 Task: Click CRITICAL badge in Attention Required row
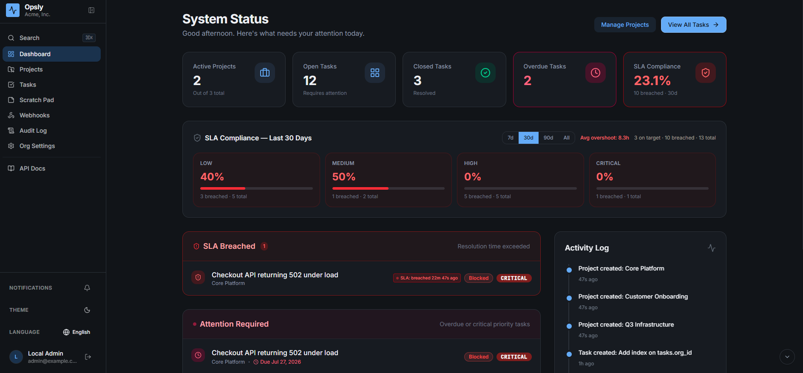[514, 357]
